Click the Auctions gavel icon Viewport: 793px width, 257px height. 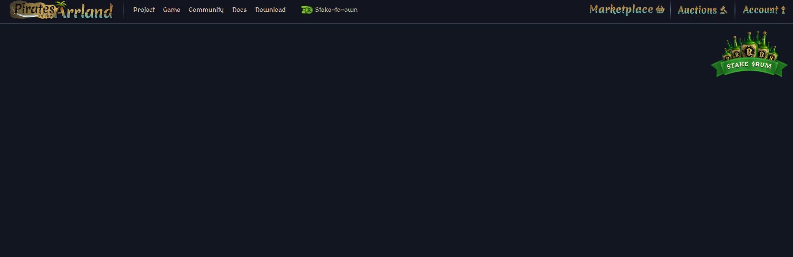[x=724, y=10]
